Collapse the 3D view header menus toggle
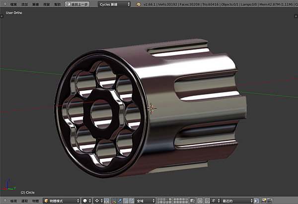Viewport: 298px width, 204px height. (5, 200)
